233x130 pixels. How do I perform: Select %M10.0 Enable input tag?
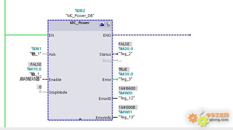click(x=34, y=69)
